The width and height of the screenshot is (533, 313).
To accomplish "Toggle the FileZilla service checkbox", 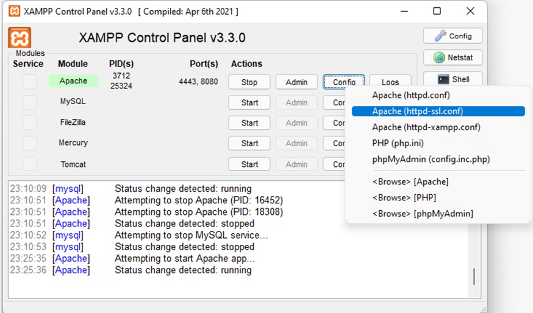I will [x=29, y=122].
